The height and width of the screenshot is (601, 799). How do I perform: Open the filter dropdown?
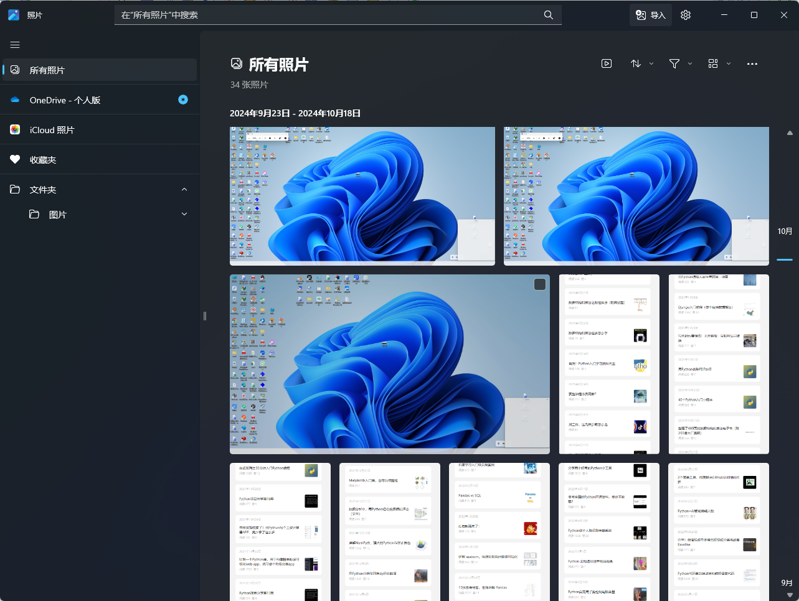click(680, 63)
